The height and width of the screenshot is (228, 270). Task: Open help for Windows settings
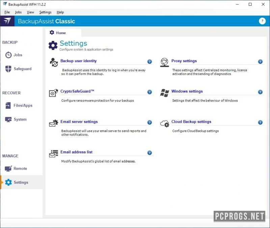260,92
